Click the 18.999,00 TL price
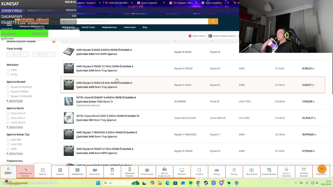The image size is (333, 187). click(309, 135)
